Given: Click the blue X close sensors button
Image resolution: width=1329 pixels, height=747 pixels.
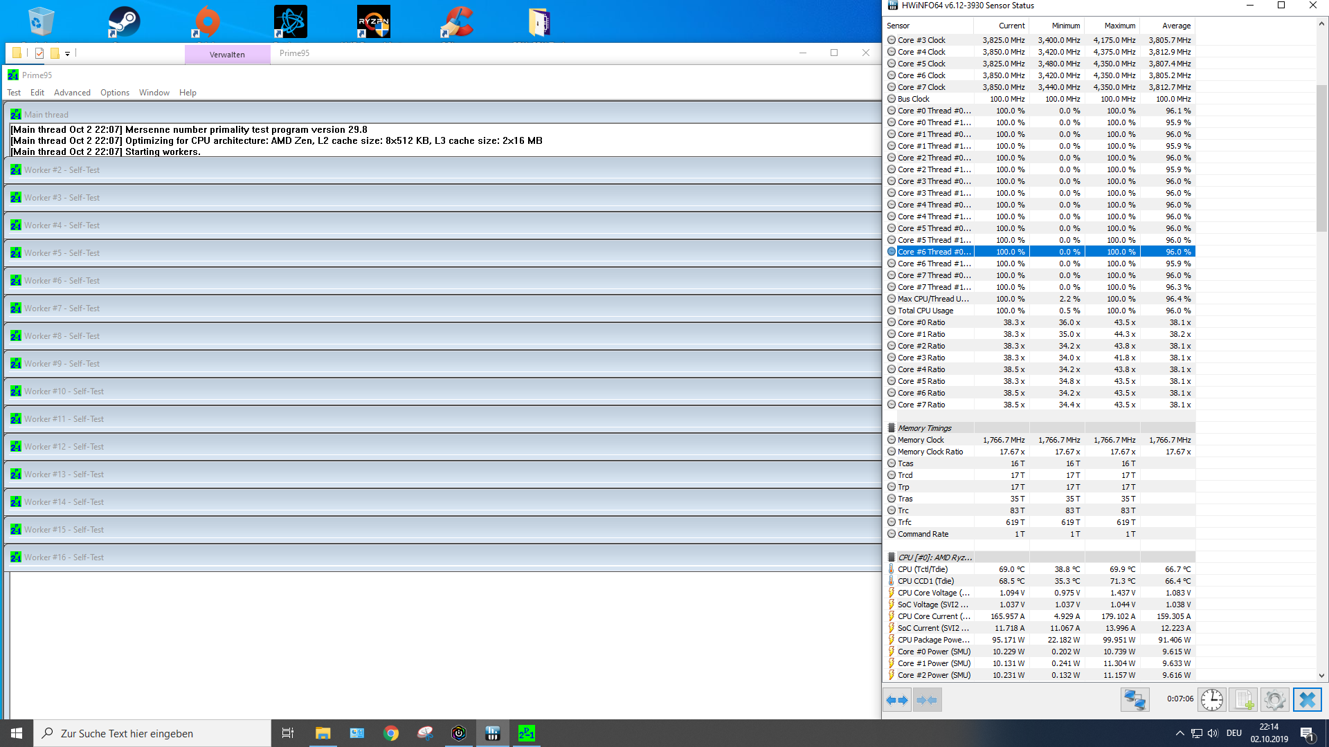Looking at the screenshot, I should pyautogui.click(x=1307, y=700).
